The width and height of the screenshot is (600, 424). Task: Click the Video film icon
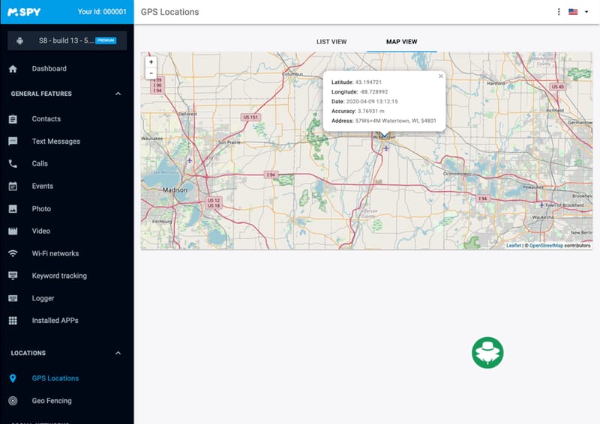click(x=13, y=231)
